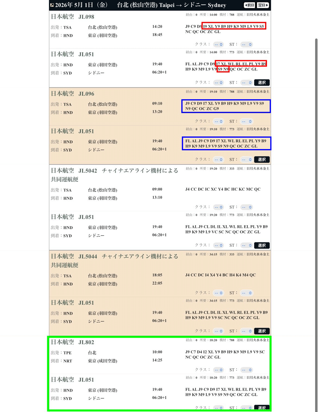The width and height of the screenshot is (320, 412).
Task: Click the departure time 09:00
Action: tap(157, 189)
